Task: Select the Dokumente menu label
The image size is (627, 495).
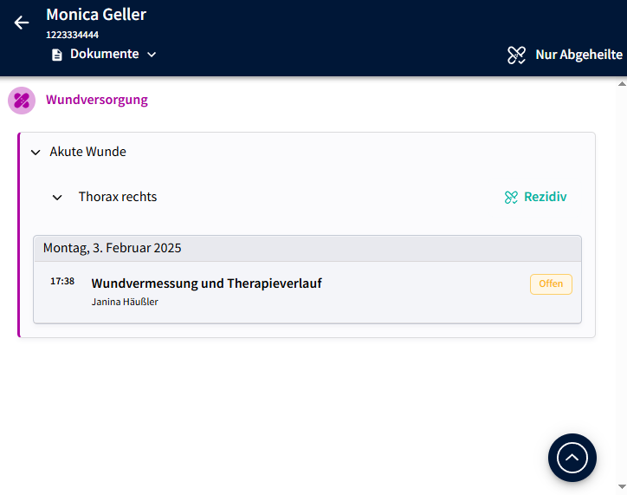Action: pyautogui.click(x=104, y=54)
